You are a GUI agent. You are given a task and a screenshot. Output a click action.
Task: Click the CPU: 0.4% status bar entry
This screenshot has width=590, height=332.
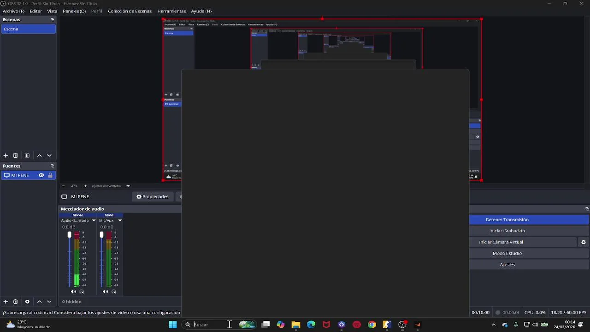535,313
